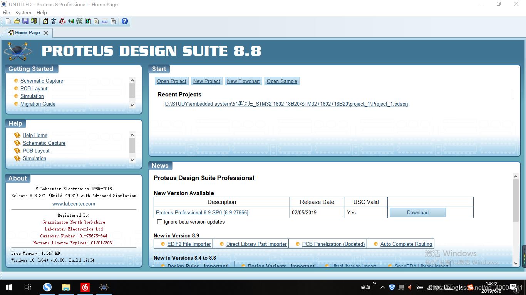Click the Open Project button
Viewport: 526px width, 295px height.
pyautogui.click(x=171, y=81)
